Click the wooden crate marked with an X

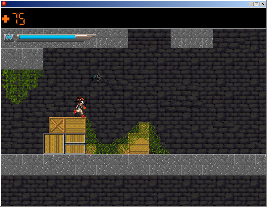57,125
